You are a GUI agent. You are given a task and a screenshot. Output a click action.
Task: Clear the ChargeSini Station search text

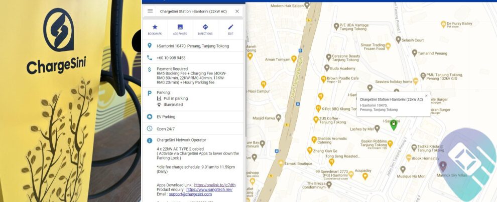point(237,11)
